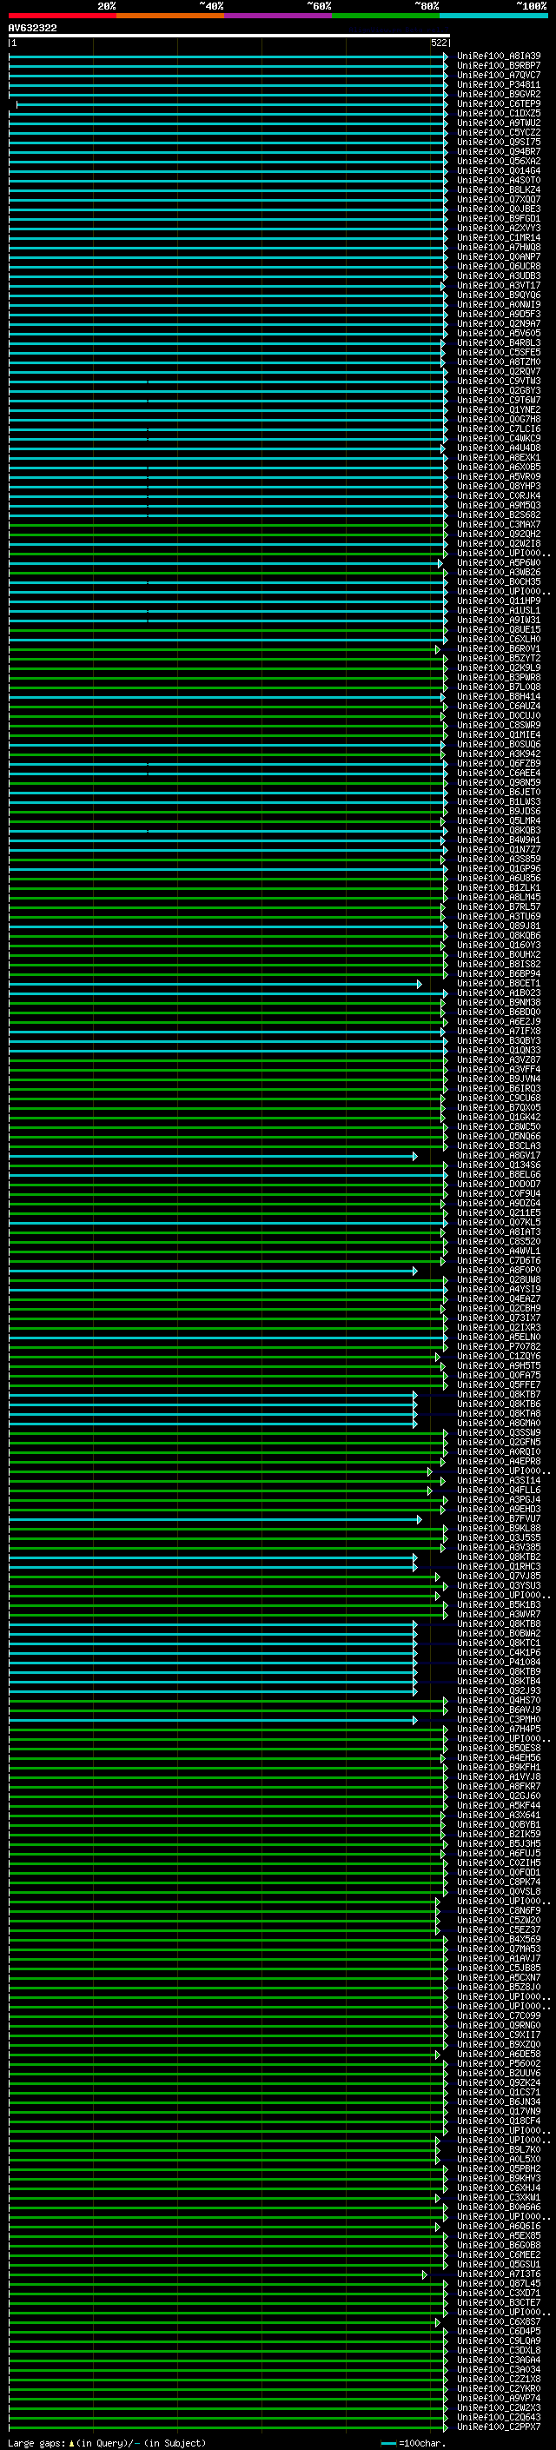The height and width of the screenshot is (2450, 556).
Task: Select label UniRef100_A8GMA0
Action: (x=499, y=1423)
